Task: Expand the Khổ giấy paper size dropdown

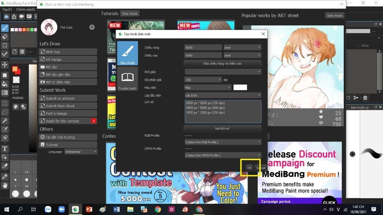Action: (x=223, y=72)
